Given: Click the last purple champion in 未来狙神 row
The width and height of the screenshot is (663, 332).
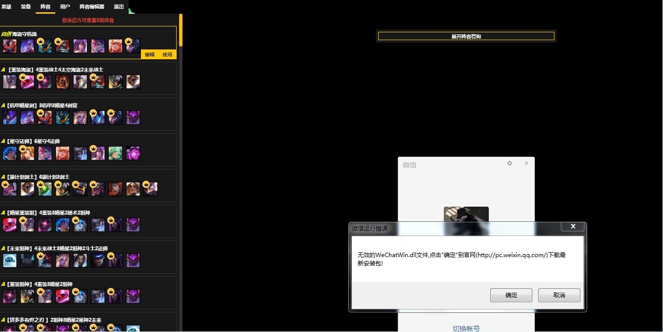Looking at the screenshot, I should click(133, 261).
